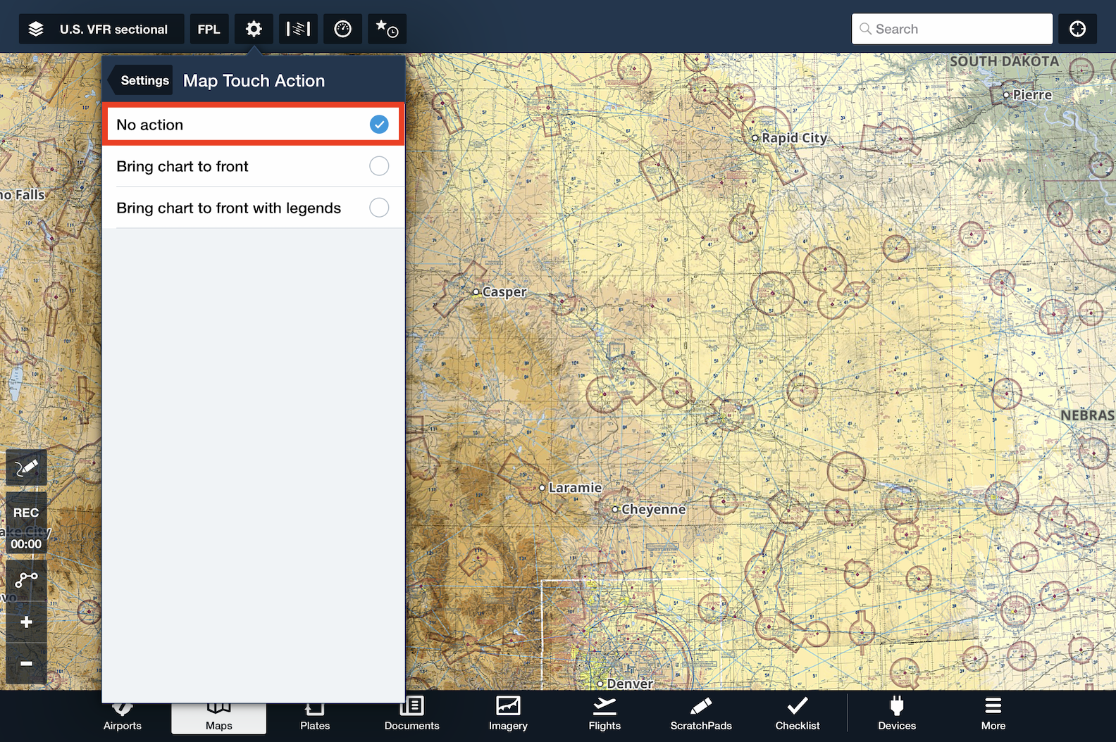Screen dimensions: 1116x742
Task: Open the route ruler tool
Action: click(27, 580)
